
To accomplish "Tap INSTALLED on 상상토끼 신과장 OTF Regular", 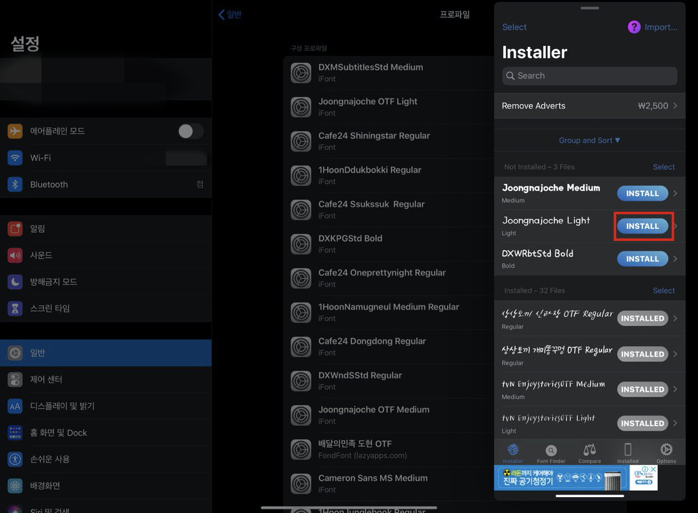I will [x=642, y=318].
